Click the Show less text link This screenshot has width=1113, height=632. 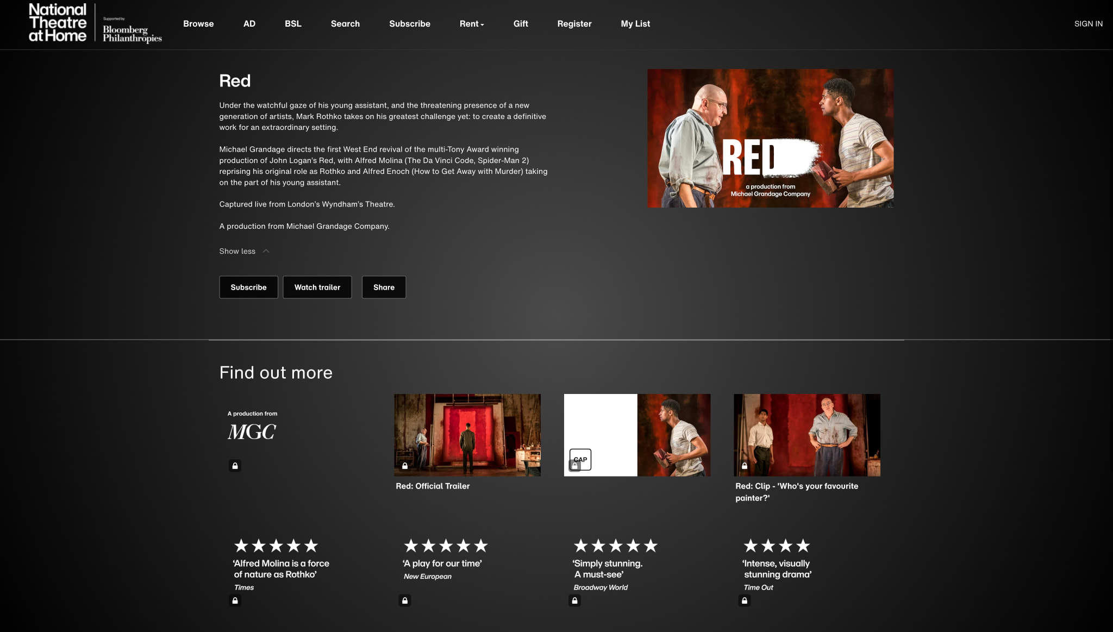pyautogui.click(x=237, y=251)
